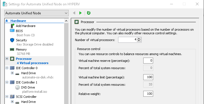Select the BIOS item
This screenshot has height=104, width=204.
pyautogui.click(x=19, y=31)
